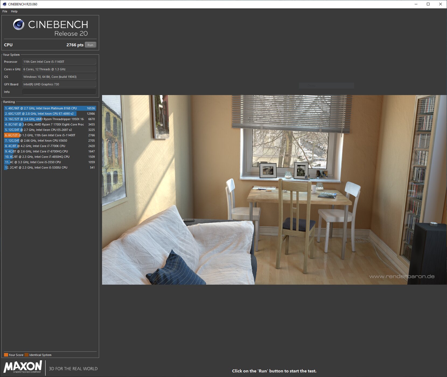Select ranking row AMD Ryzen 7 1700X

coord(50,124)
